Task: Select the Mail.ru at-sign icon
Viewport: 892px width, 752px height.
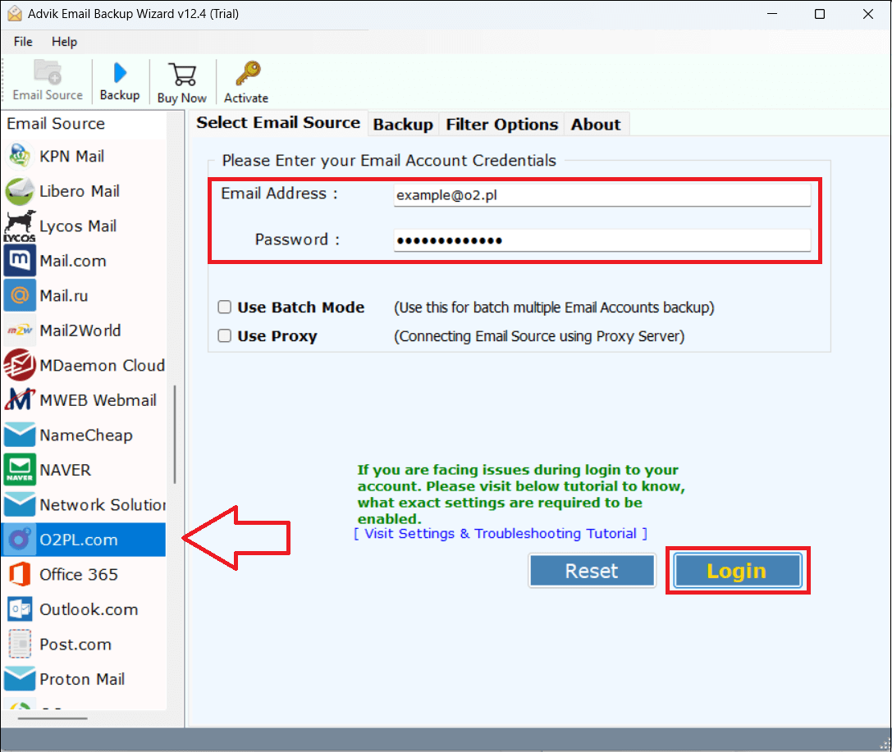Action: [x=20, y=295]
